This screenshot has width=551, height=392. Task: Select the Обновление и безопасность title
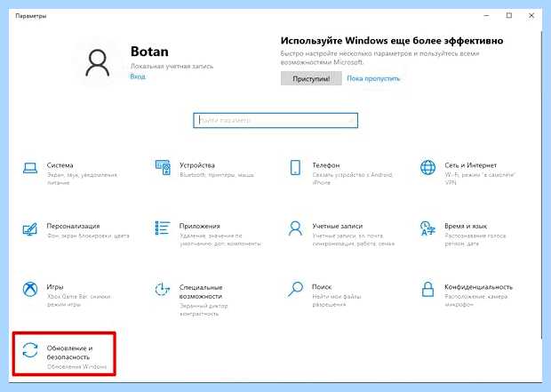(x=69, y=352)
